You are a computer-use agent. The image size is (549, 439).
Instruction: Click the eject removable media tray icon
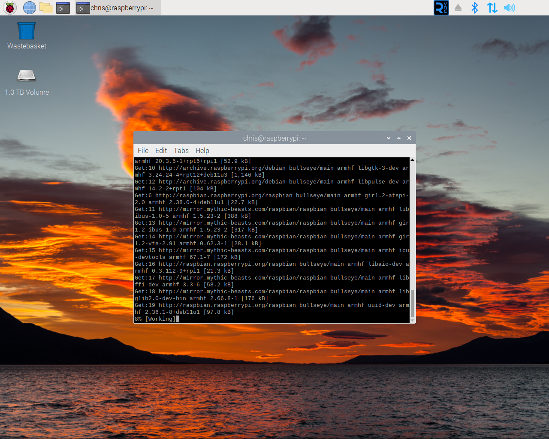(458, 7)
